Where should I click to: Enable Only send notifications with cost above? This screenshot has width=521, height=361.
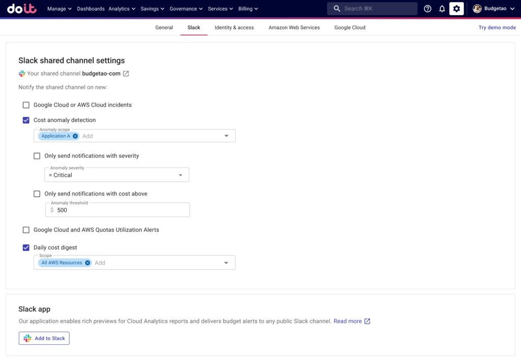(37, 194)
